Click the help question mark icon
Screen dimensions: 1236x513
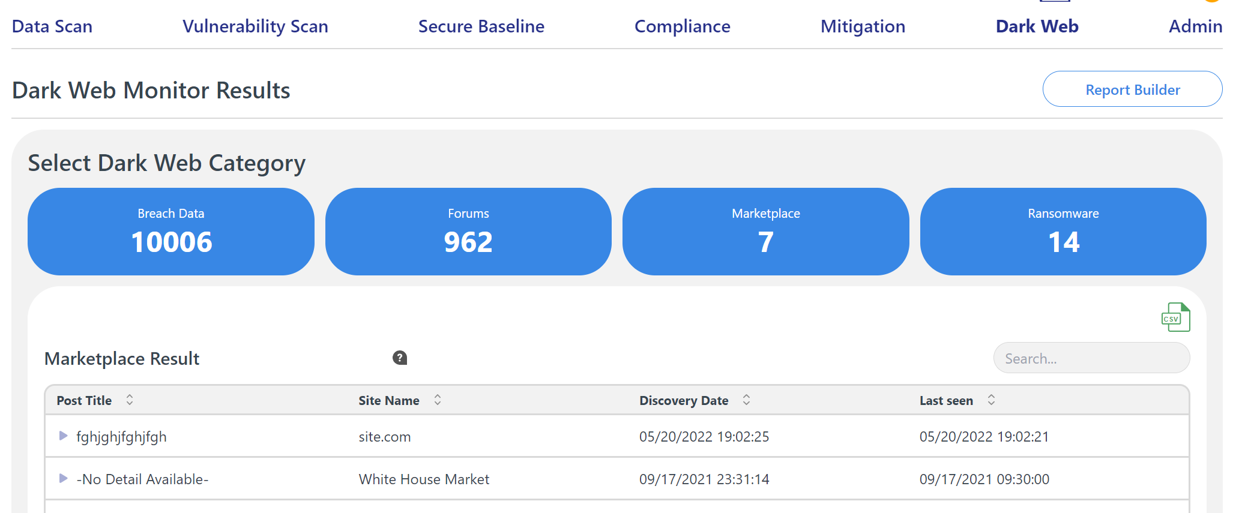400,358
